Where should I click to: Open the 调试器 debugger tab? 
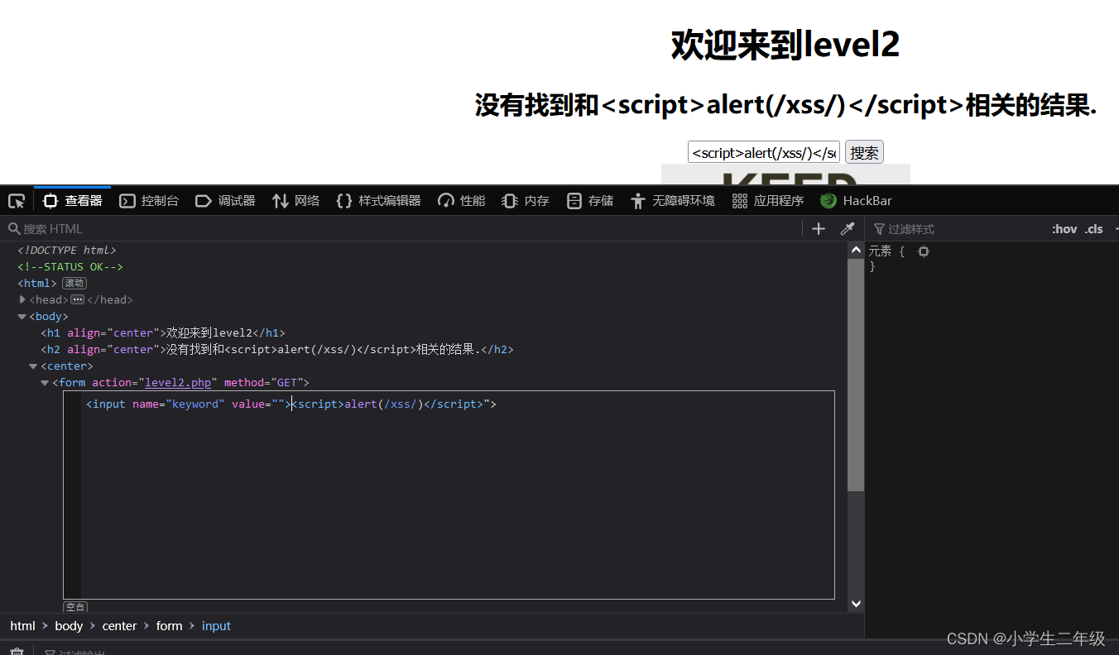click(225, 201)
